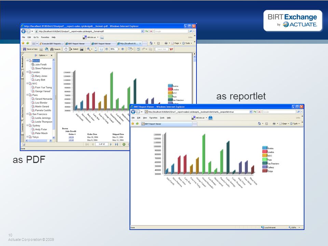Open the Pages side tab

pos(23,74)
